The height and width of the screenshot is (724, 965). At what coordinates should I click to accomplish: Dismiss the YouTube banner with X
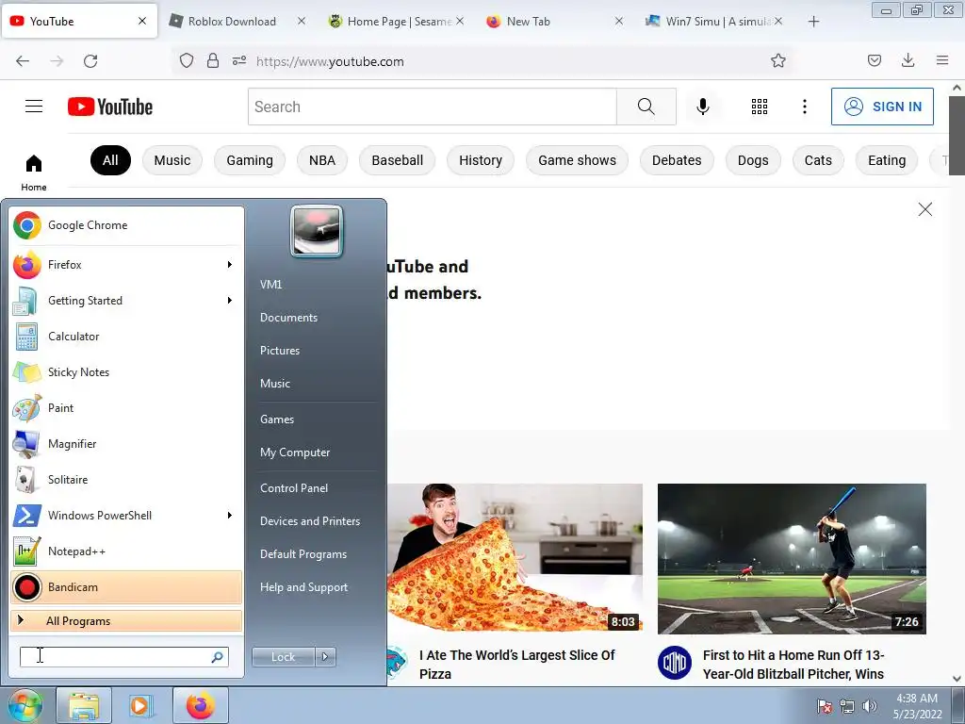(x=925, y=209)
